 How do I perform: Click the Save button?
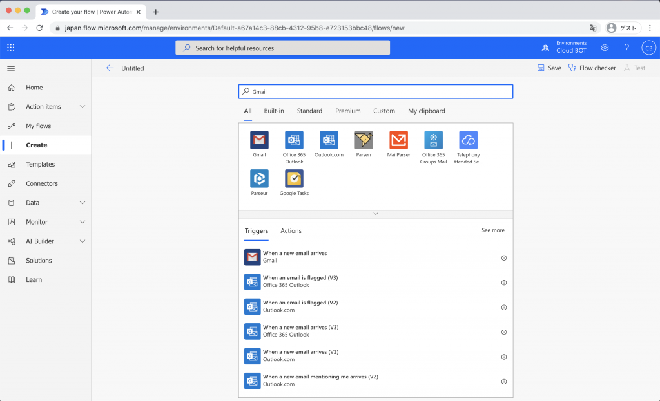[x=549, y=68]
